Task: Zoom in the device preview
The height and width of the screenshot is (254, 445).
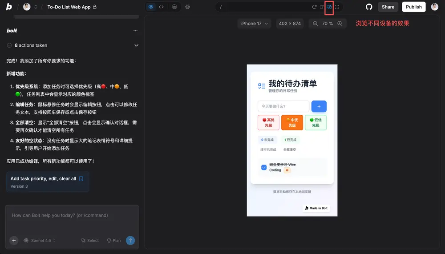Action: 340,24
